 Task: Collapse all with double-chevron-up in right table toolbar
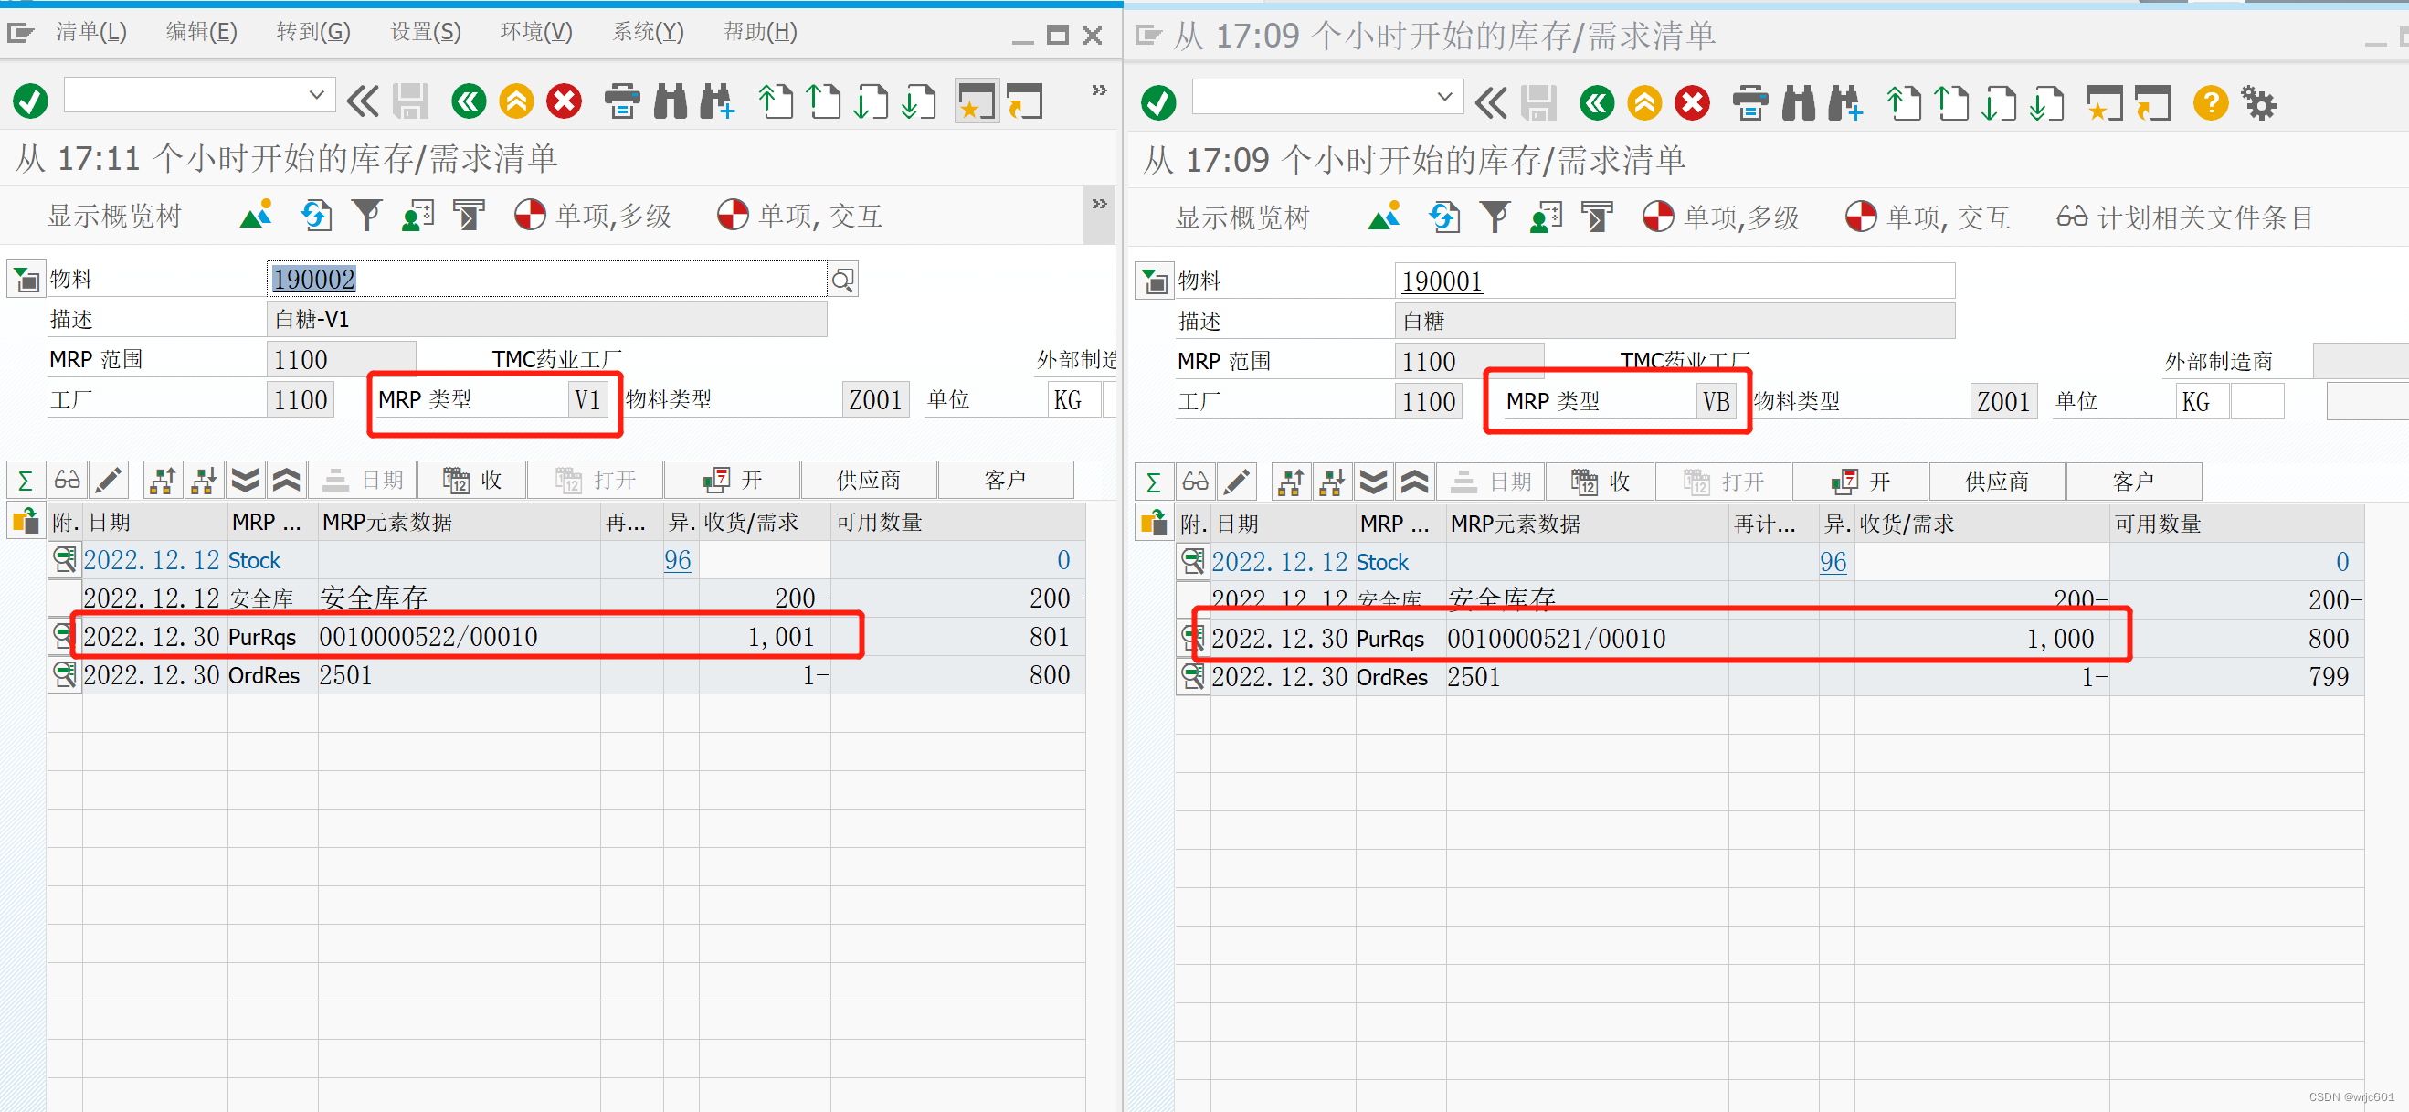(x=1414, y=482)
